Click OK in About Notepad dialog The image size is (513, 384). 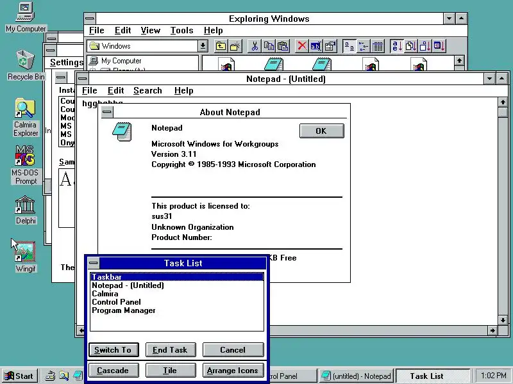click(322, 131)
